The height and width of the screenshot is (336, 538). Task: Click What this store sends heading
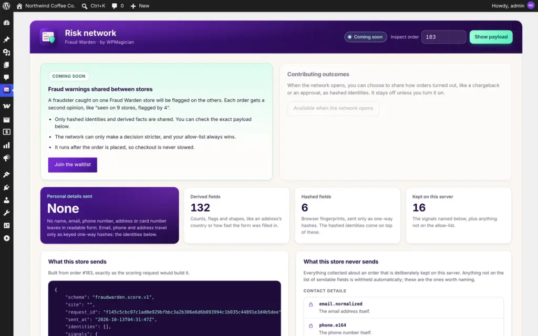click(77, 261)
